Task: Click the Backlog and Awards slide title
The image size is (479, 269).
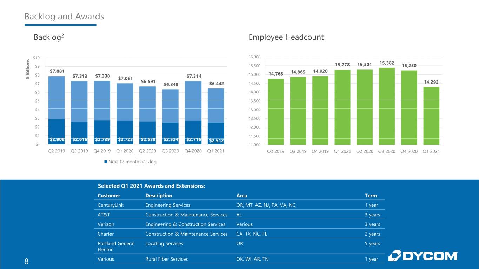Action: [64, 16]
